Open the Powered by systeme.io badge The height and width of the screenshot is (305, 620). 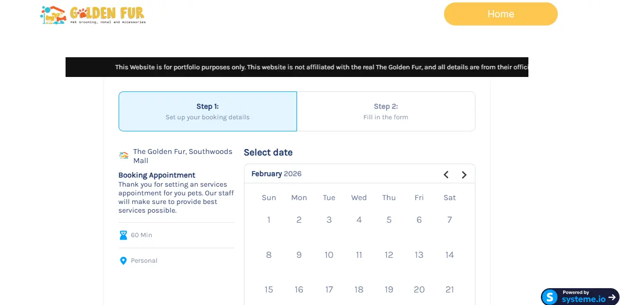click(580, 297)
